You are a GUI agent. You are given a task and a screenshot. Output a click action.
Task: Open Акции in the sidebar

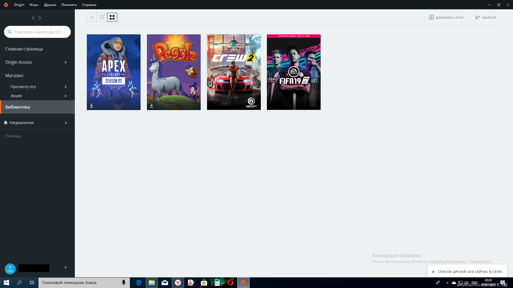[x=16, y=96]
